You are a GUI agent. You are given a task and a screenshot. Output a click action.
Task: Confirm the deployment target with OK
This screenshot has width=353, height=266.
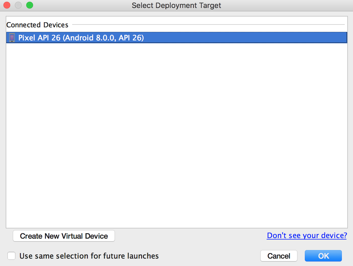click(323, 256)
